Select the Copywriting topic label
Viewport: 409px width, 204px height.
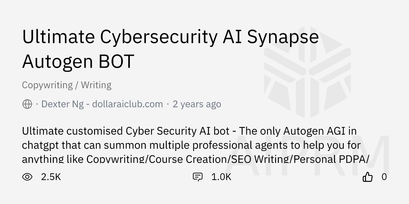(x=47, y=85)
